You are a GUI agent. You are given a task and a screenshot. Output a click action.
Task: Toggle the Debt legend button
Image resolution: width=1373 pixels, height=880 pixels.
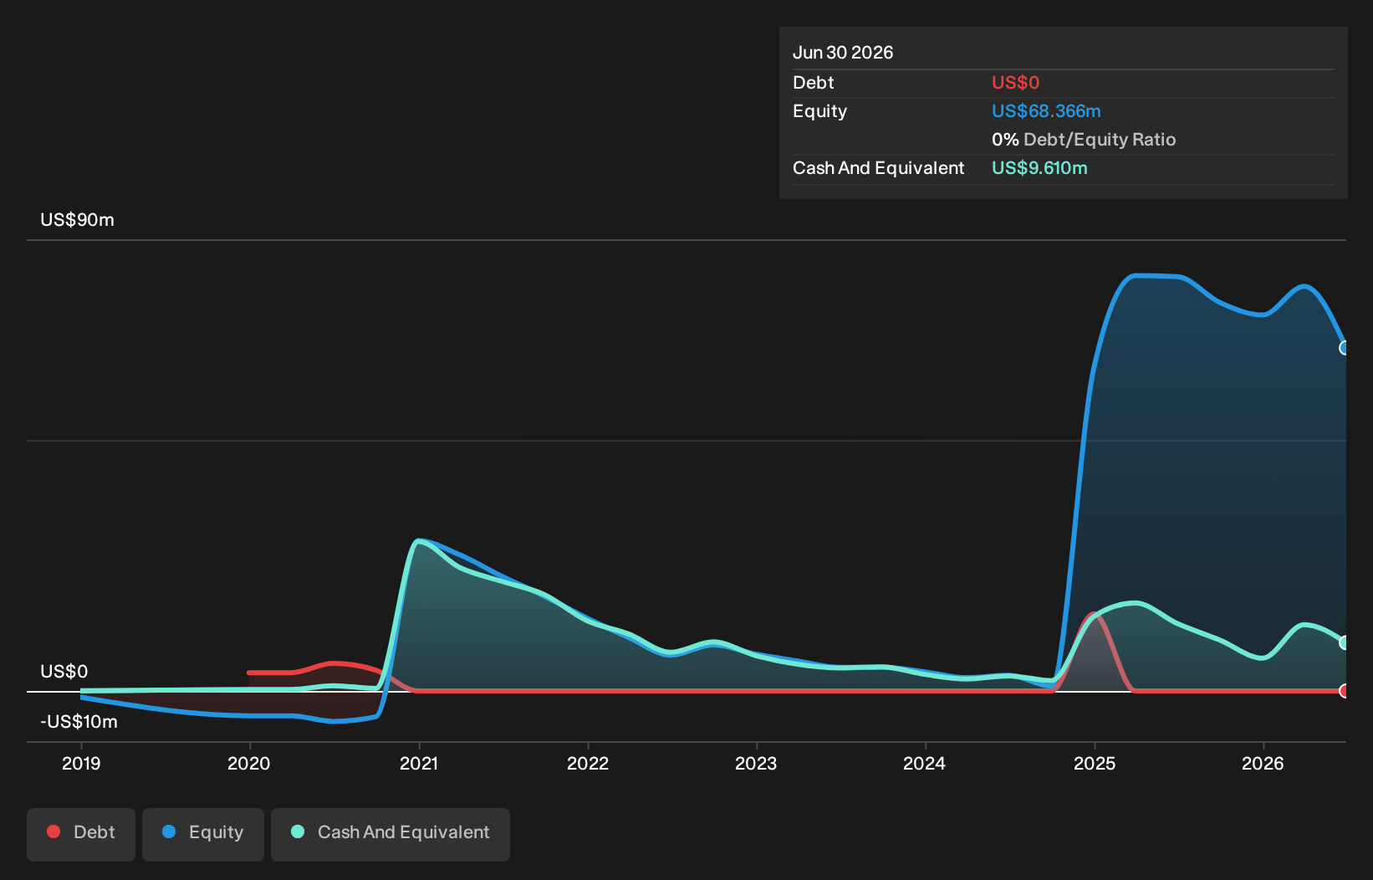pyautogui.click(x=81, y=834)
